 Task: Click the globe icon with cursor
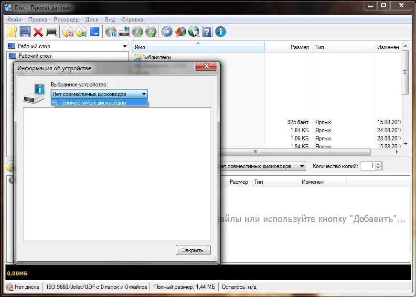pos(194,32)
